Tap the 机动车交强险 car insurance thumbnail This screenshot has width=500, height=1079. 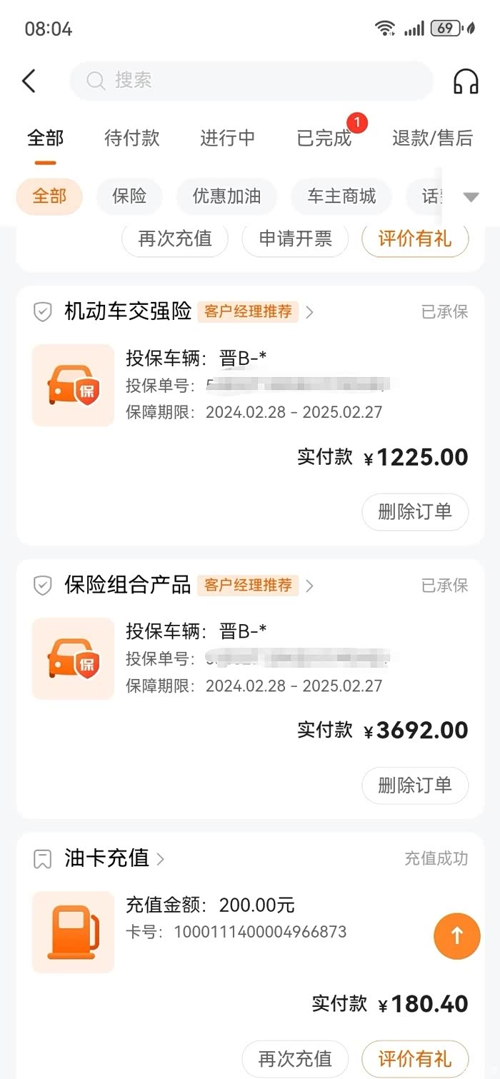click(73, 386)
